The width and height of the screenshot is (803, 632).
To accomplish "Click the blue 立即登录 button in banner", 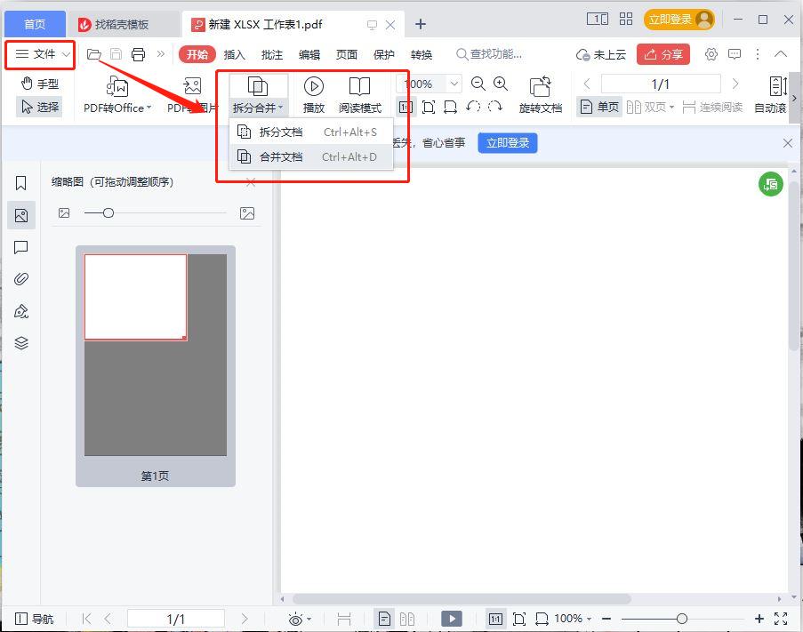I will click(507, 143).
